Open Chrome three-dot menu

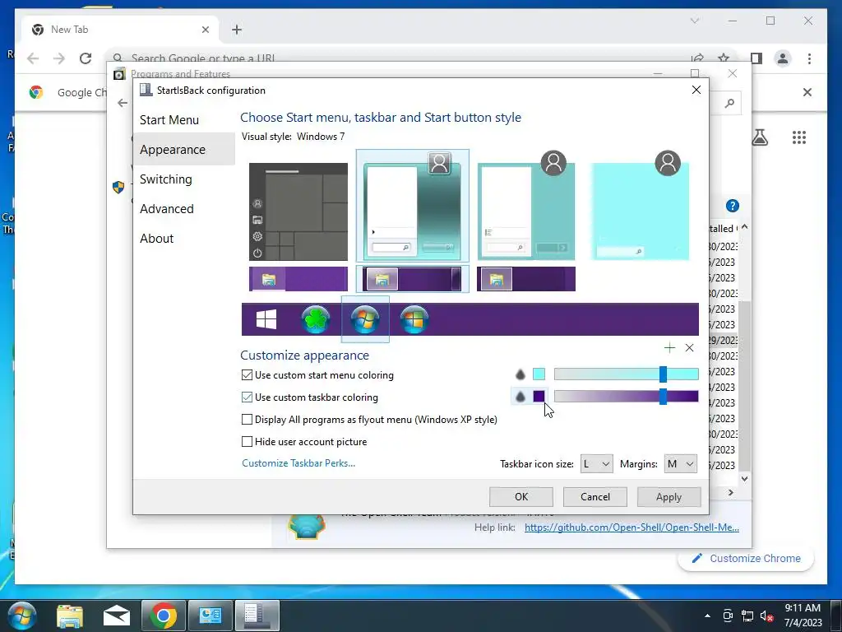click(809, 58)
